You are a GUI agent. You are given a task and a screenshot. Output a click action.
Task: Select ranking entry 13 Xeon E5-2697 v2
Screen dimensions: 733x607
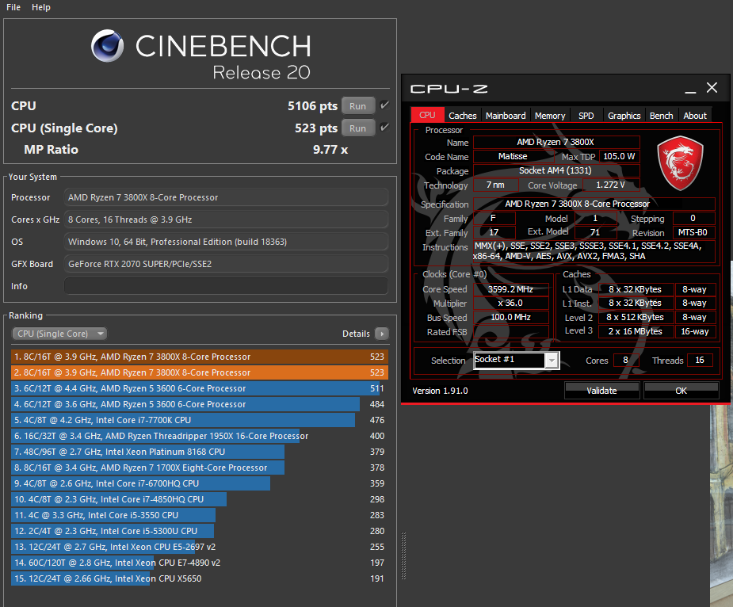click(x=200, y=547)
